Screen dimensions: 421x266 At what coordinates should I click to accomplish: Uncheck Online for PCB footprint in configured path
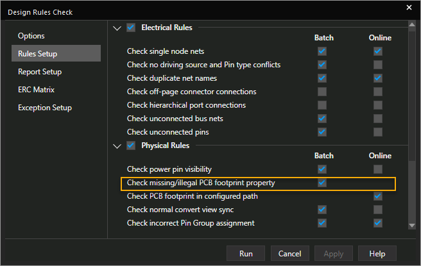[378, 196]
